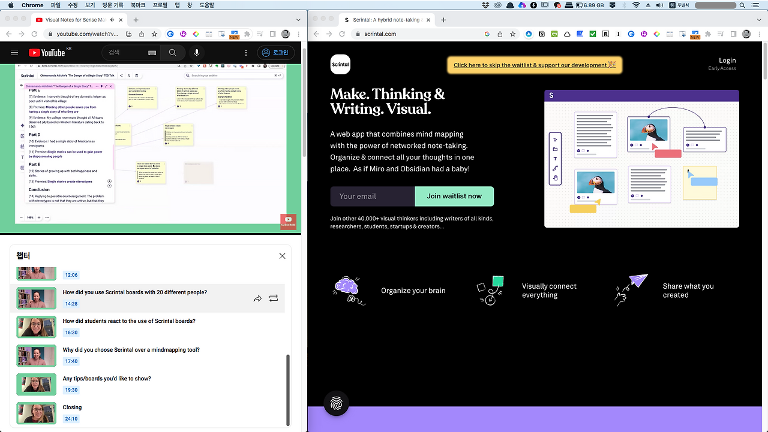Viewport: 768px width, 432px height.
Task: Open the Apple menu
Action: coord(10,5)
